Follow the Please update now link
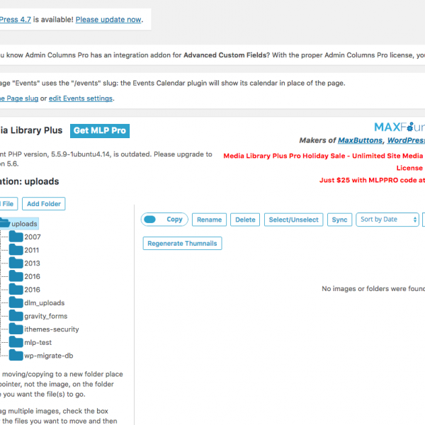425x425 pixels. pyautogui.click(x=108, y=20)
